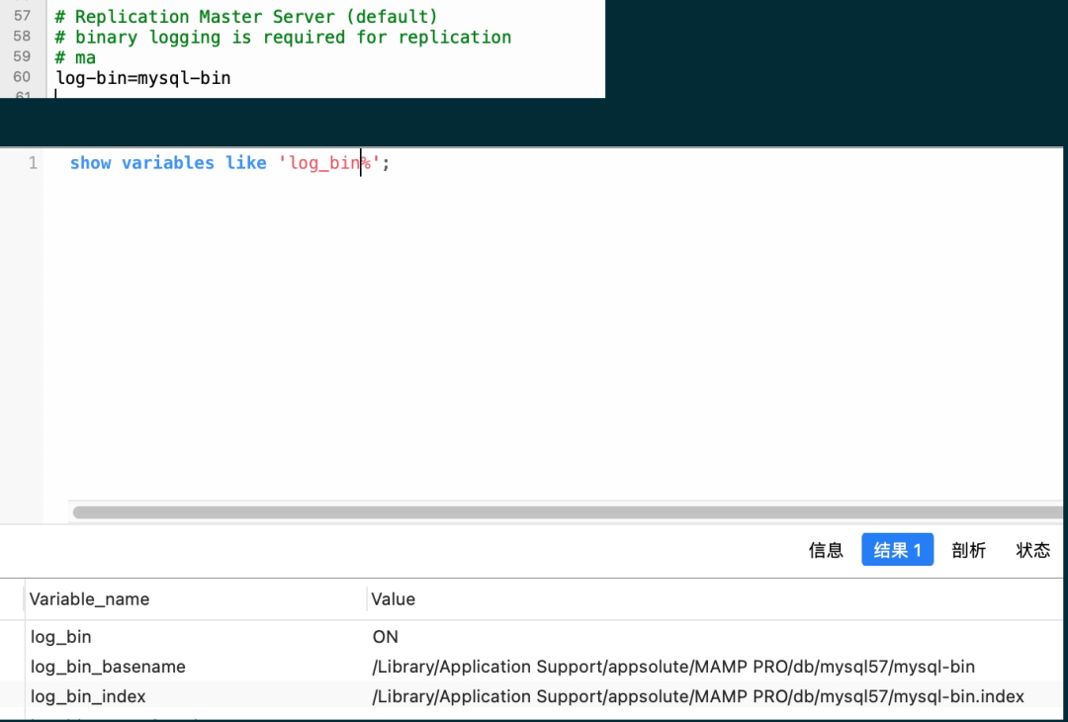Click the log-bin=mysql-bin config line
Viewport: 1068px width, 722px height.
[143, 78]
